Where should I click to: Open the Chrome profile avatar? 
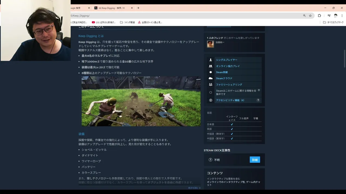pyautogui.click(x=336, y=16)
